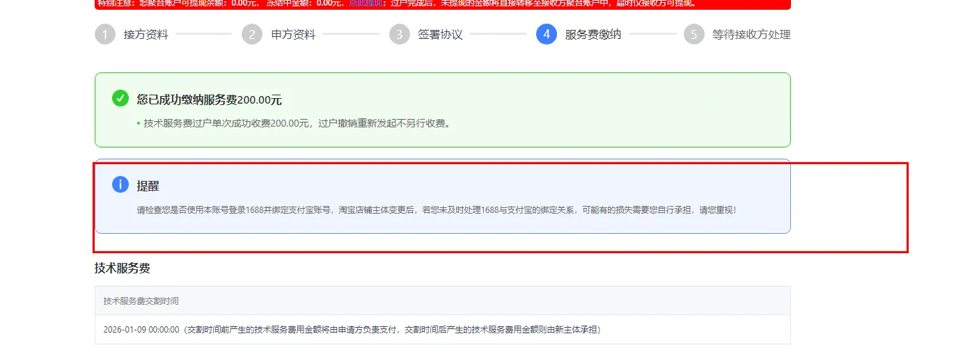The image size is (956, 359).
Task: Click the 技术服务费交割时间 table header
Action: [x=443, y=301]
